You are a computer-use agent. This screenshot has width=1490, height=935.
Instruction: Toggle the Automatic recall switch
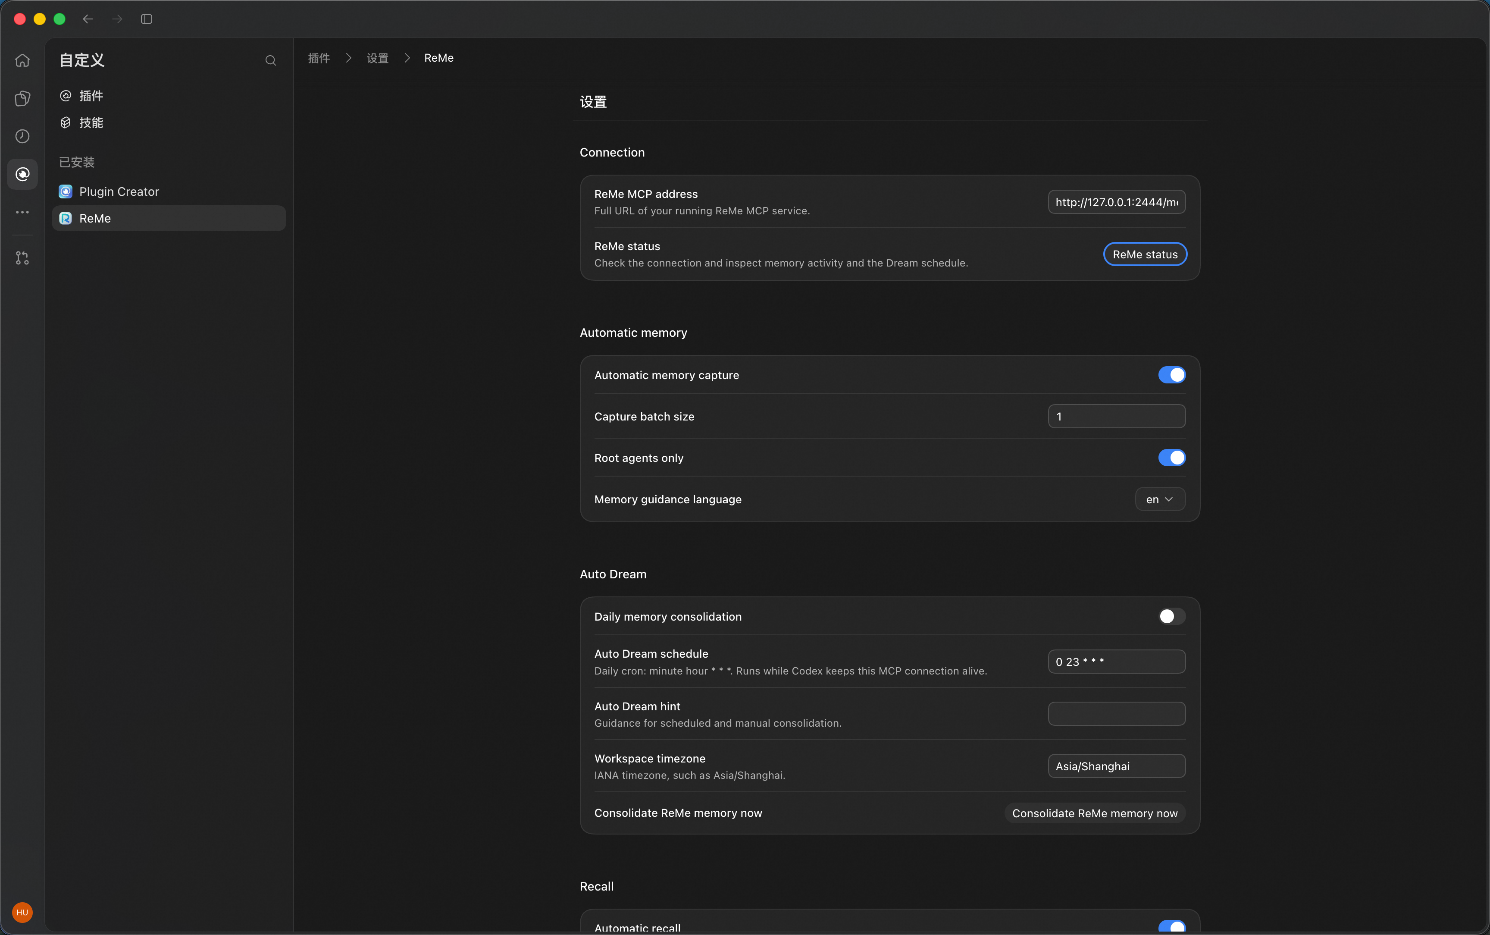[x=1172, y=926]
